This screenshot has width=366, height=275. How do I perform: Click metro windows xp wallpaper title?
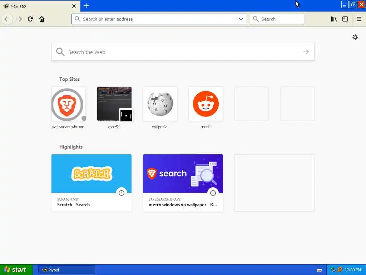point(183,204)
